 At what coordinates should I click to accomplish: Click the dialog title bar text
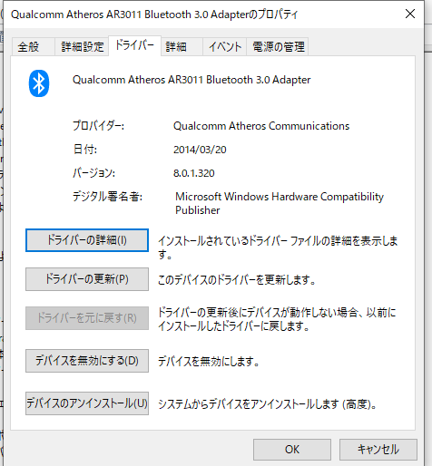(154, 15)
